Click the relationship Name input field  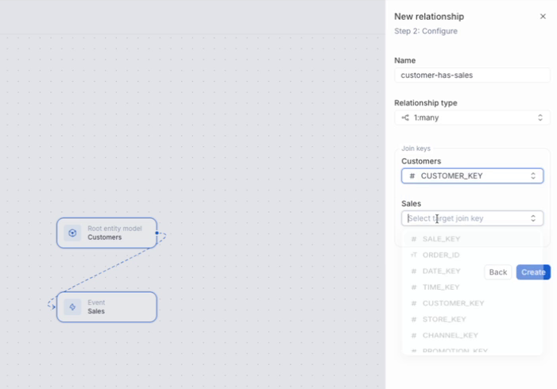tap(472, 75)
